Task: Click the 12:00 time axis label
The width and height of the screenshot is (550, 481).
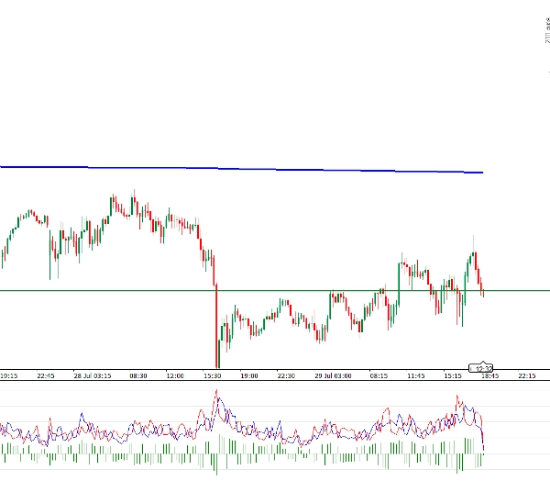Action: [x=175, y=375]
